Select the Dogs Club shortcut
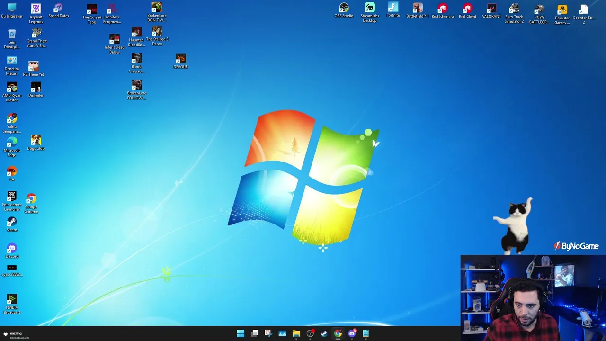The width and height of the screenshot is (606, 341). pos(36,143)
